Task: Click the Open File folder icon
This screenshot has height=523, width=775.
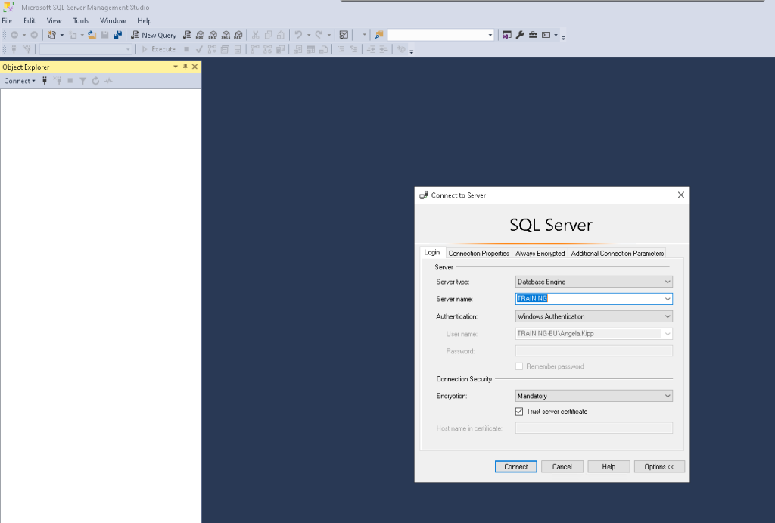Action: pyautogui.click(x=92, y=35)
